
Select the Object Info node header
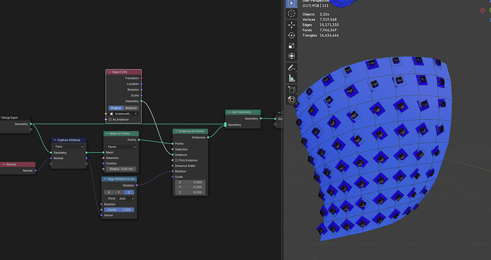coord(124,72)
